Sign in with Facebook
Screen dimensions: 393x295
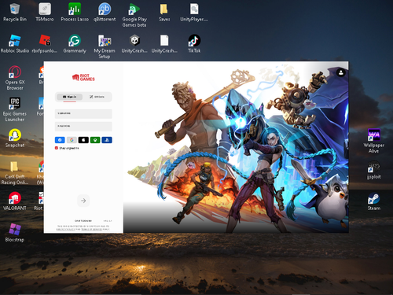pos(60,140)
